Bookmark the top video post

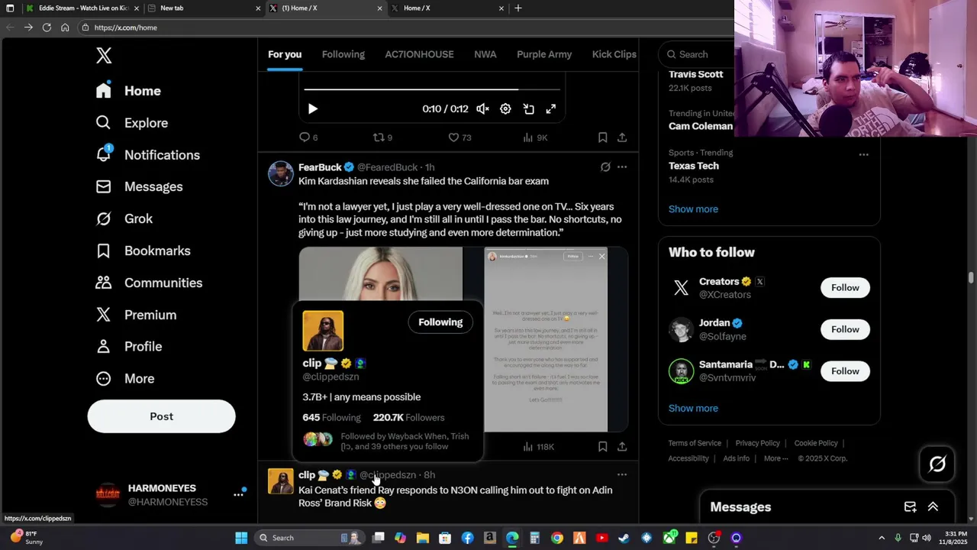tap(602, 137)
